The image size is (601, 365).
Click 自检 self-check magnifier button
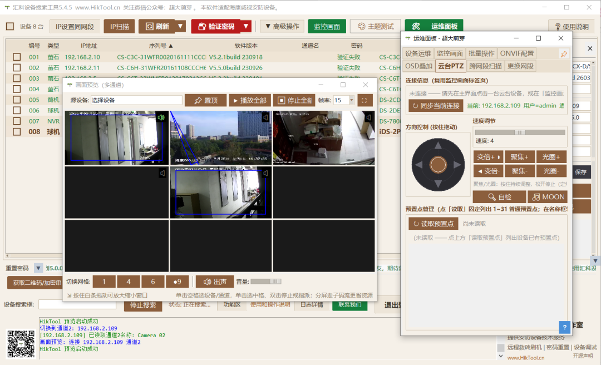(499, 196)
